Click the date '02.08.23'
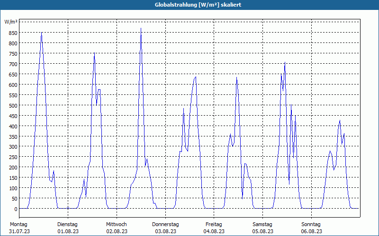 coord(117,231)
